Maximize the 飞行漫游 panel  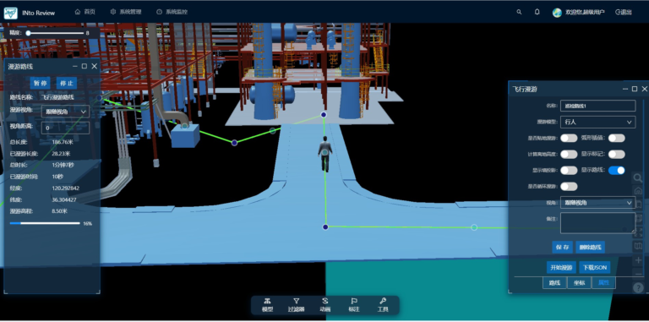tap(635, 89)
